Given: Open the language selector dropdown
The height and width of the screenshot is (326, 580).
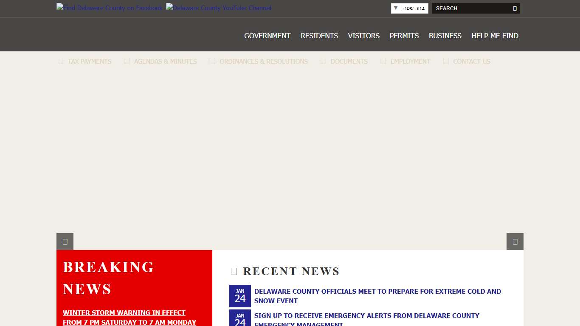Looking at the screenshot, I should pyautogui.click(x=409, y=8).
